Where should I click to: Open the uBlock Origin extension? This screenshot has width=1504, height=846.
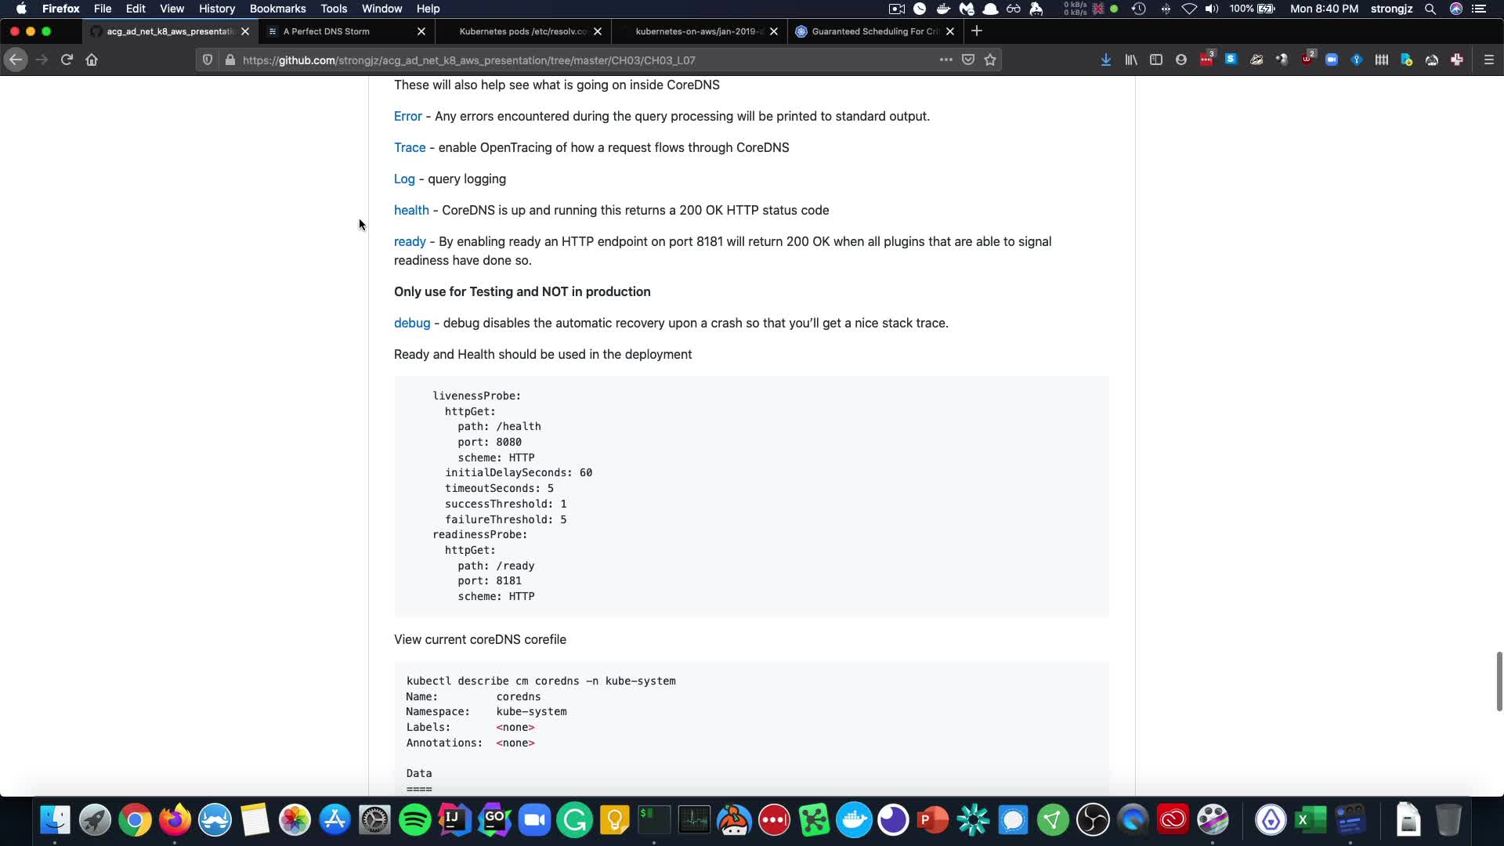1307,60
